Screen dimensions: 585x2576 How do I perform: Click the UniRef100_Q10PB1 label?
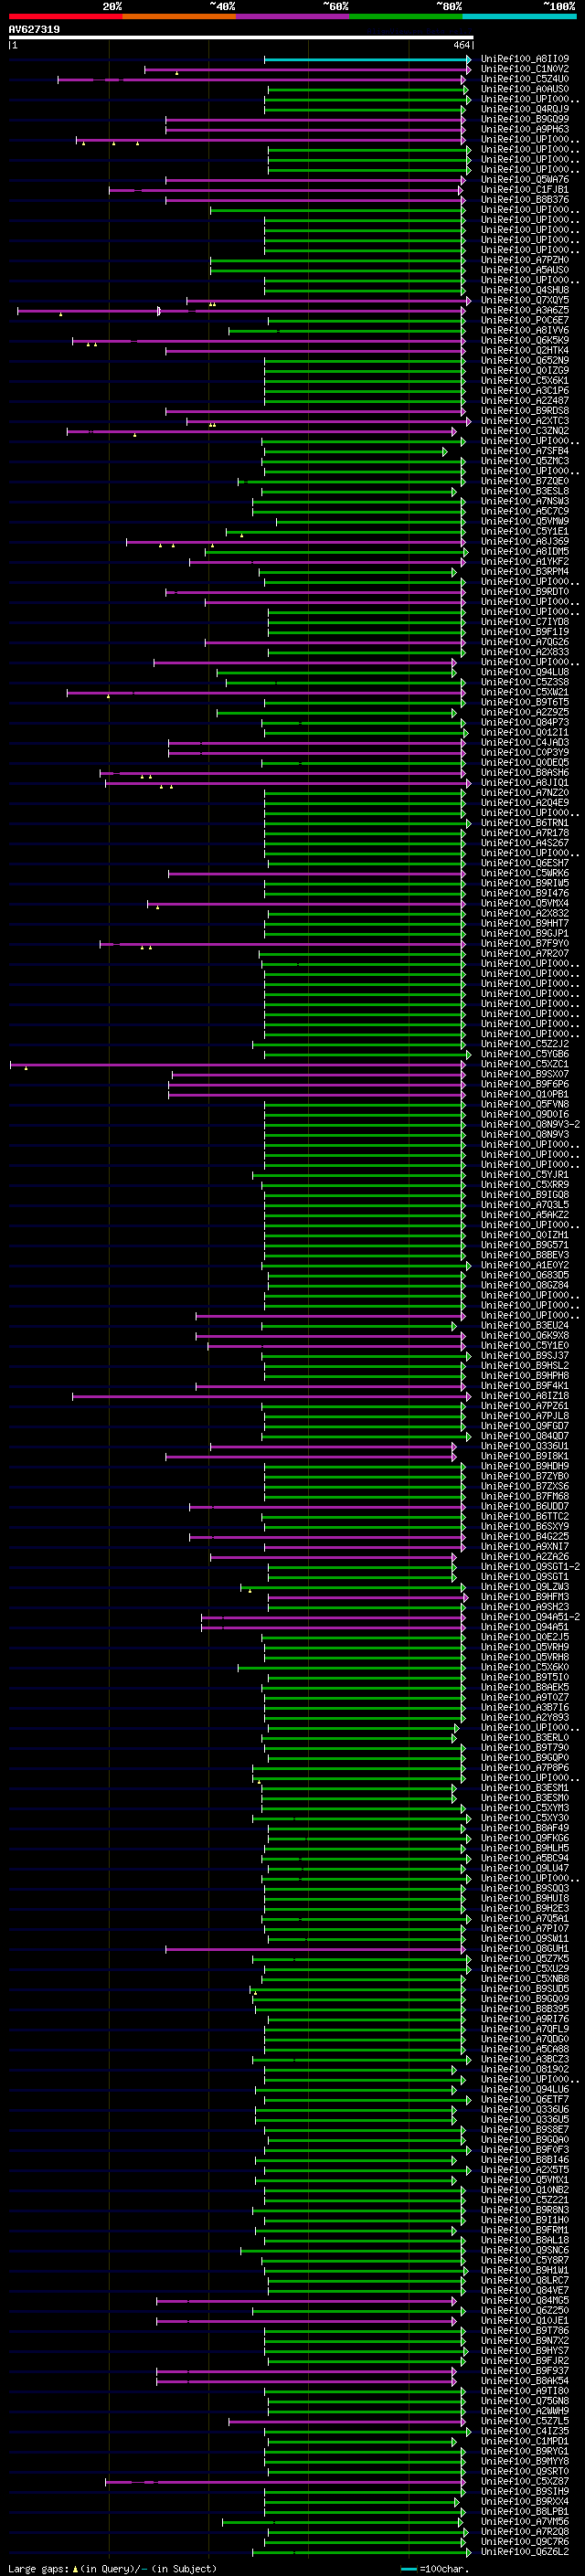[x=524, y=1095]
